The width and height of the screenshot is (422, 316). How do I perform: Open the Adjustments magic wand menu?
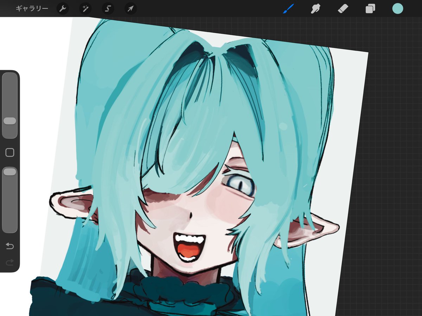(x=85, y=9)
